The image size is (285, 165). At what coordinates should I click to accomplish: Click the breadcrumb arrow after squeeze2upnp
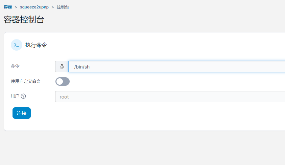pyautogui.click(x=53, y=7)
